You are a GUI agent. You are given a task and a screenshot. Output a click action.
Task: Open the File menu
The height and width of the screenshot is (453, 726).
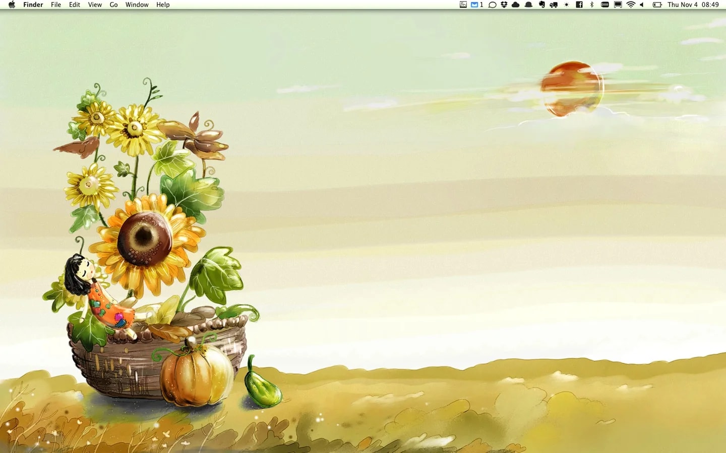pyautogui.click(x=56, y=5)
